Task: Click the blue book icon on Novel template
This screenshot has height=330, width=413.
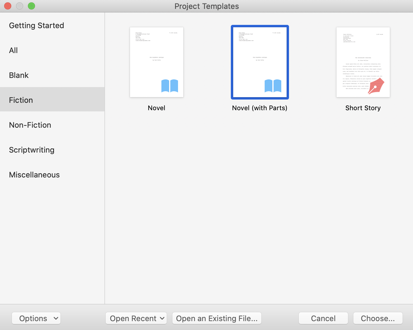Action: click(170, 86)
